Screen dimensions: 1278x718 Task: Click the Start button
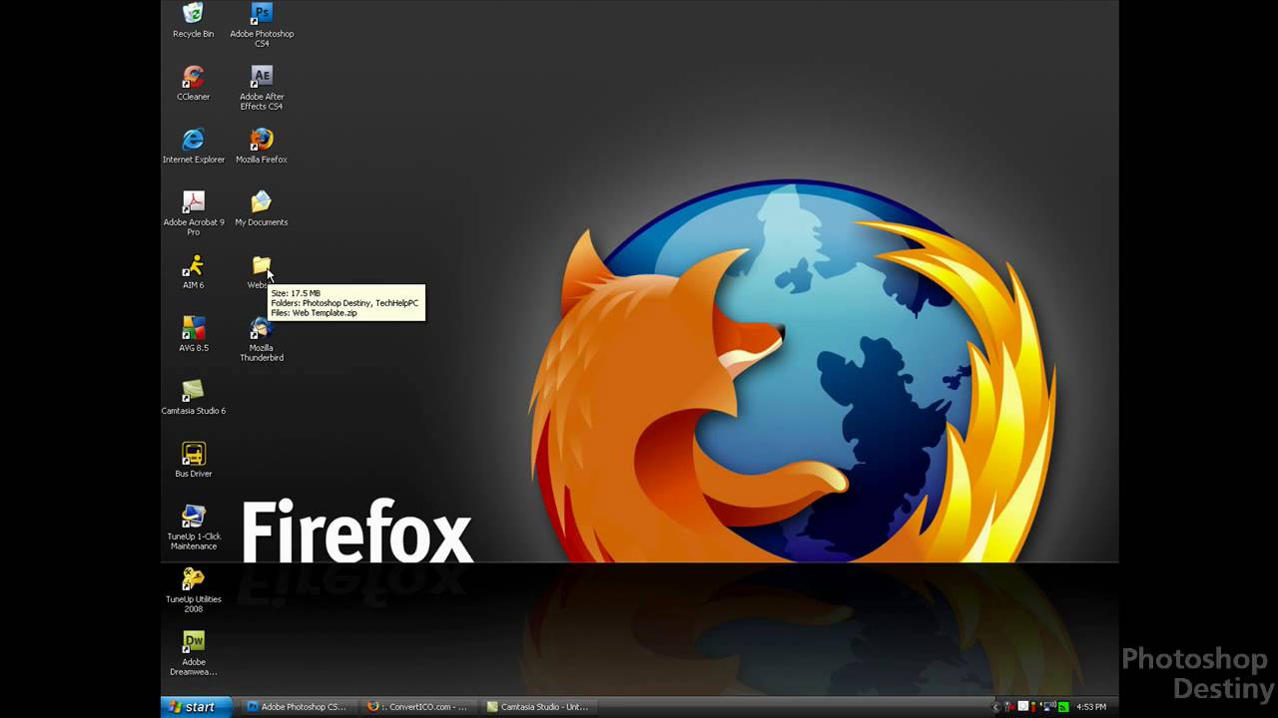(x=196, y=707)
